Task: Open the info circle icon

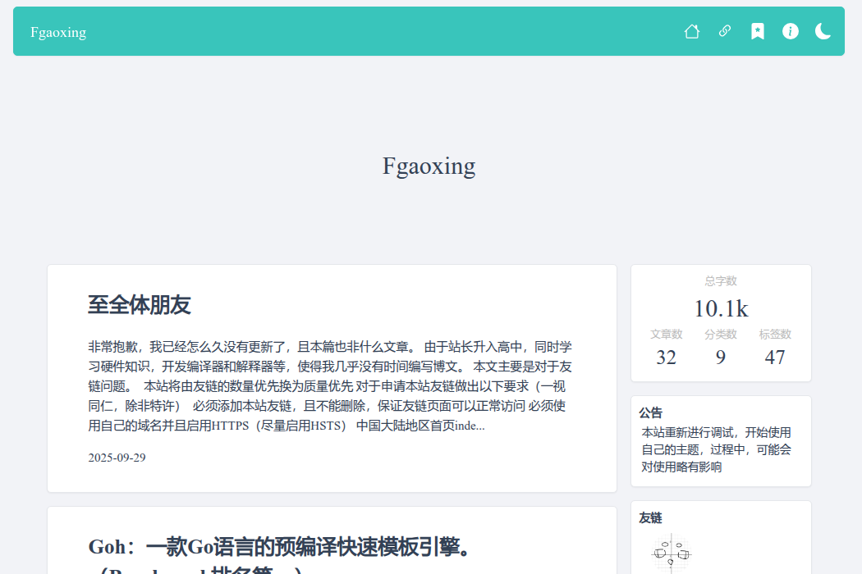Action: click(791, 31)
